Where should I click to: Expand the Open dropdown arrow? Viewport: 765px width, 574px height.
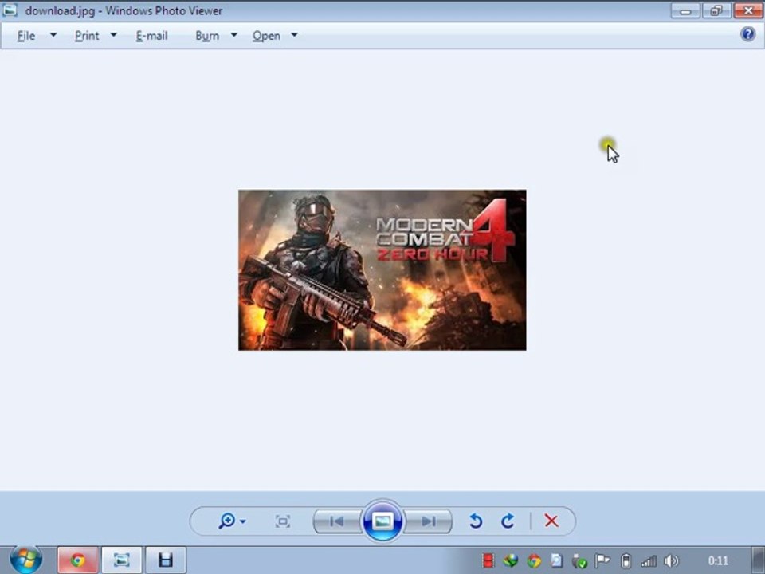click(x=294, y=35)
